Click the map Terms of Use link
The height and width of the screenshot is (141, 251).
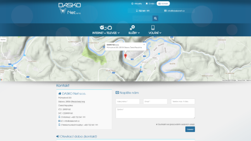click(241, 80)
